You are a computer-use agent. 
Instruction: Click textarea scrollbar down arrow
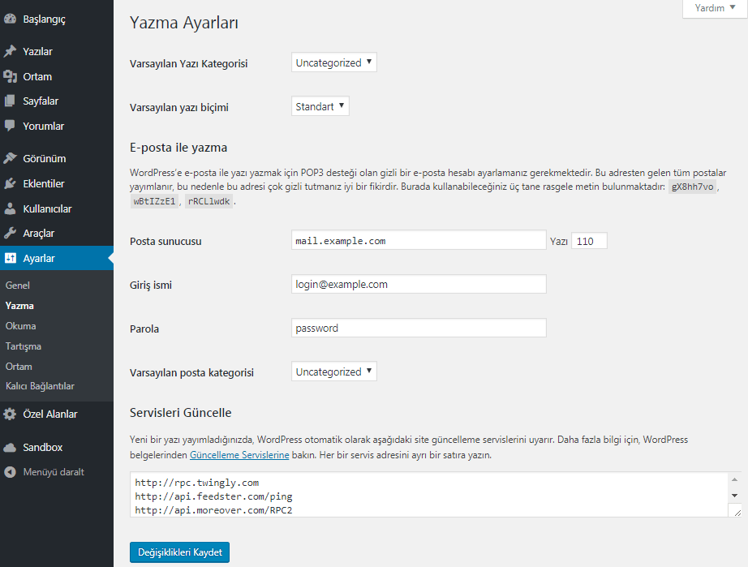(735, 496)
